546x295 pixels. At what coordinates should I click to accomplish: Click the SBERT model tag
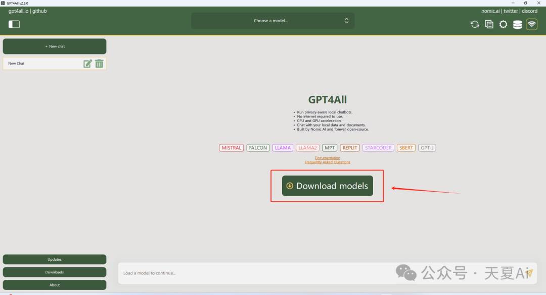(406, 148)
